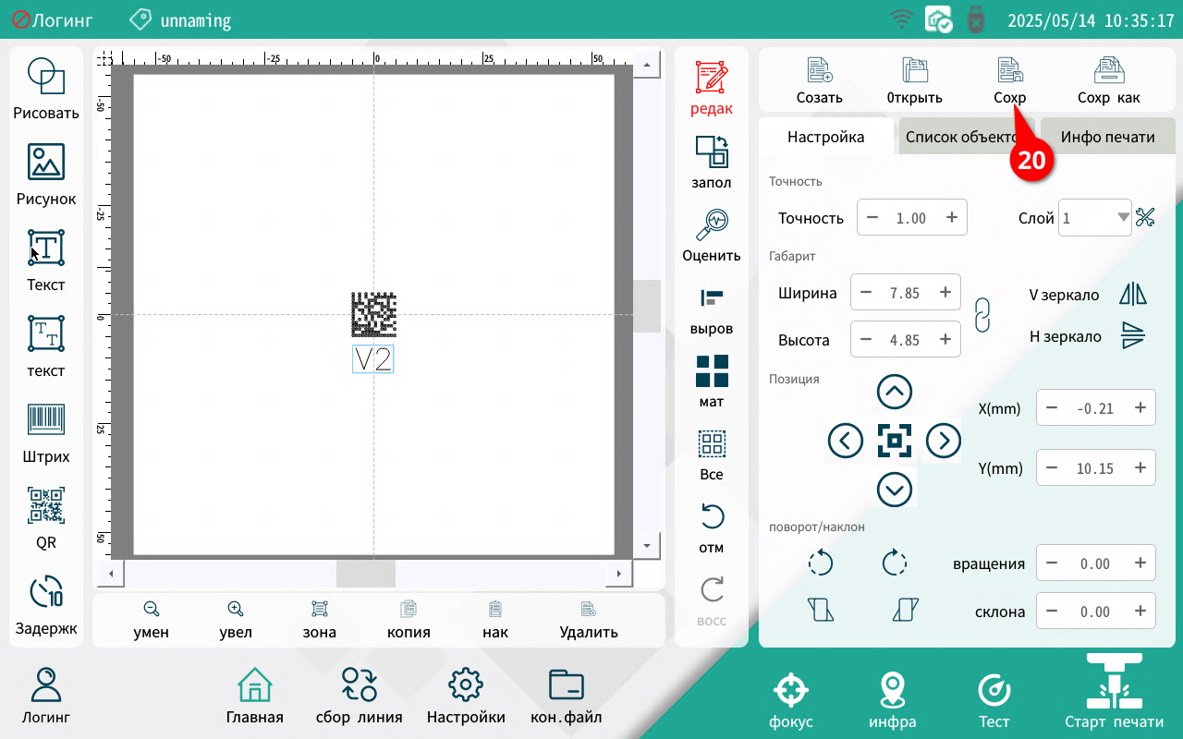1183x739 pixels.
Task: Select the Штрих barcode tool
Action: [45, 431]
